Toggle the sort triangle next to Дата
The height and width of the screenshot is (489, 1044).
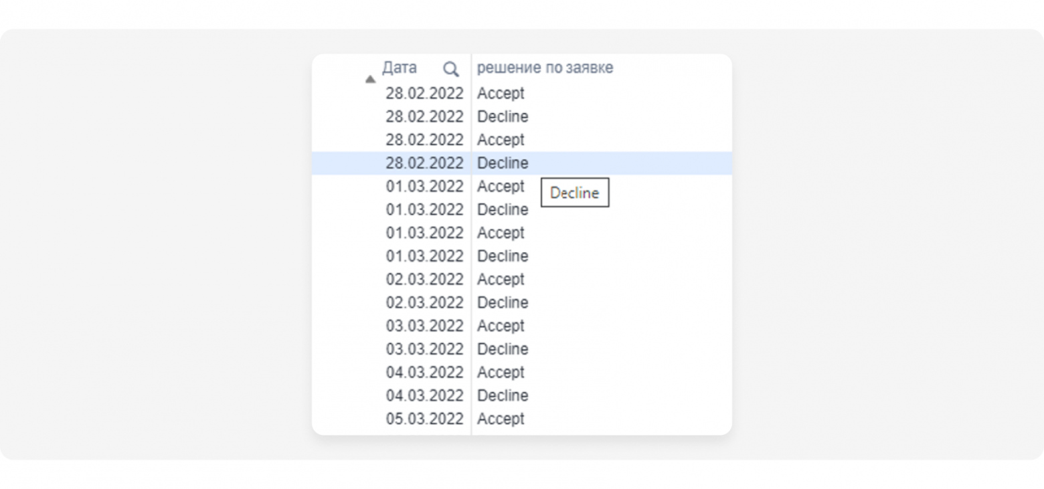pos(370,79)
